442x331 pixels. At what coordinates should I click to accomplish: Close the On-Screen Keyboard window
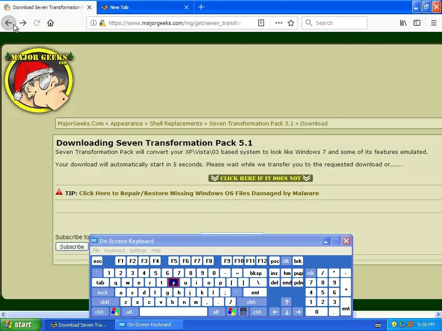click(346, 241)
